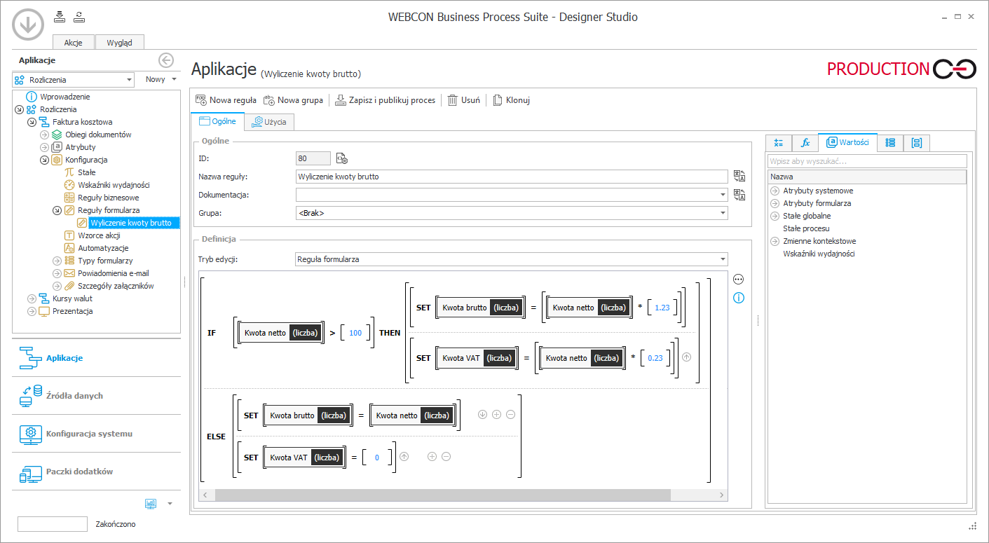The width and height of the screenshot is (989, 543).
Task: Select Automatyzacje tree item
Action: pos(103,248)
